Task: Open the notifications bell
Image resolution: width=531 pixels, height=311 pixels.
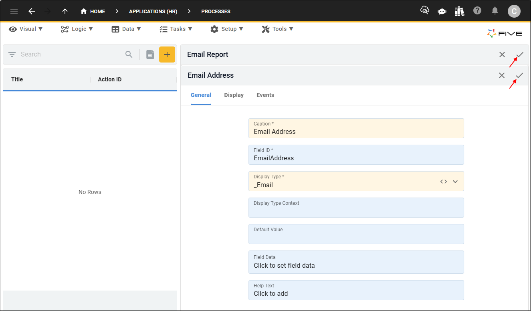Action: pyautogui.click(x=495, y=11)
